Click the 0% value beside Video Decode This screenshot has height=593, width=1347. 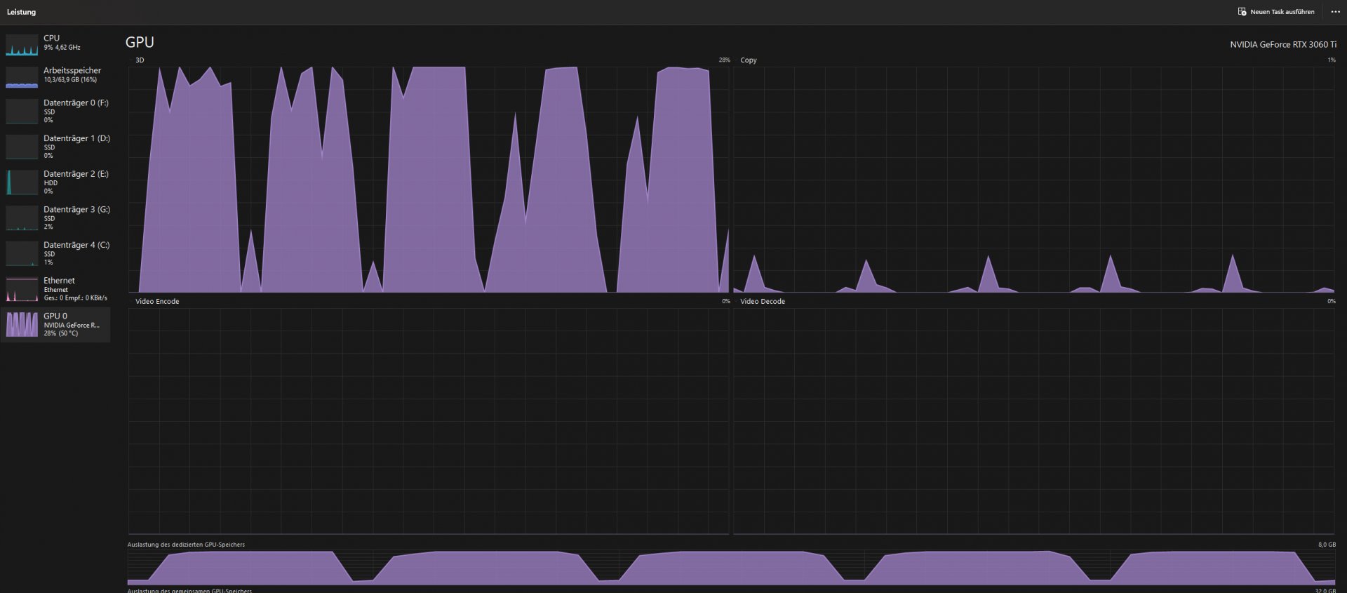1331,302
